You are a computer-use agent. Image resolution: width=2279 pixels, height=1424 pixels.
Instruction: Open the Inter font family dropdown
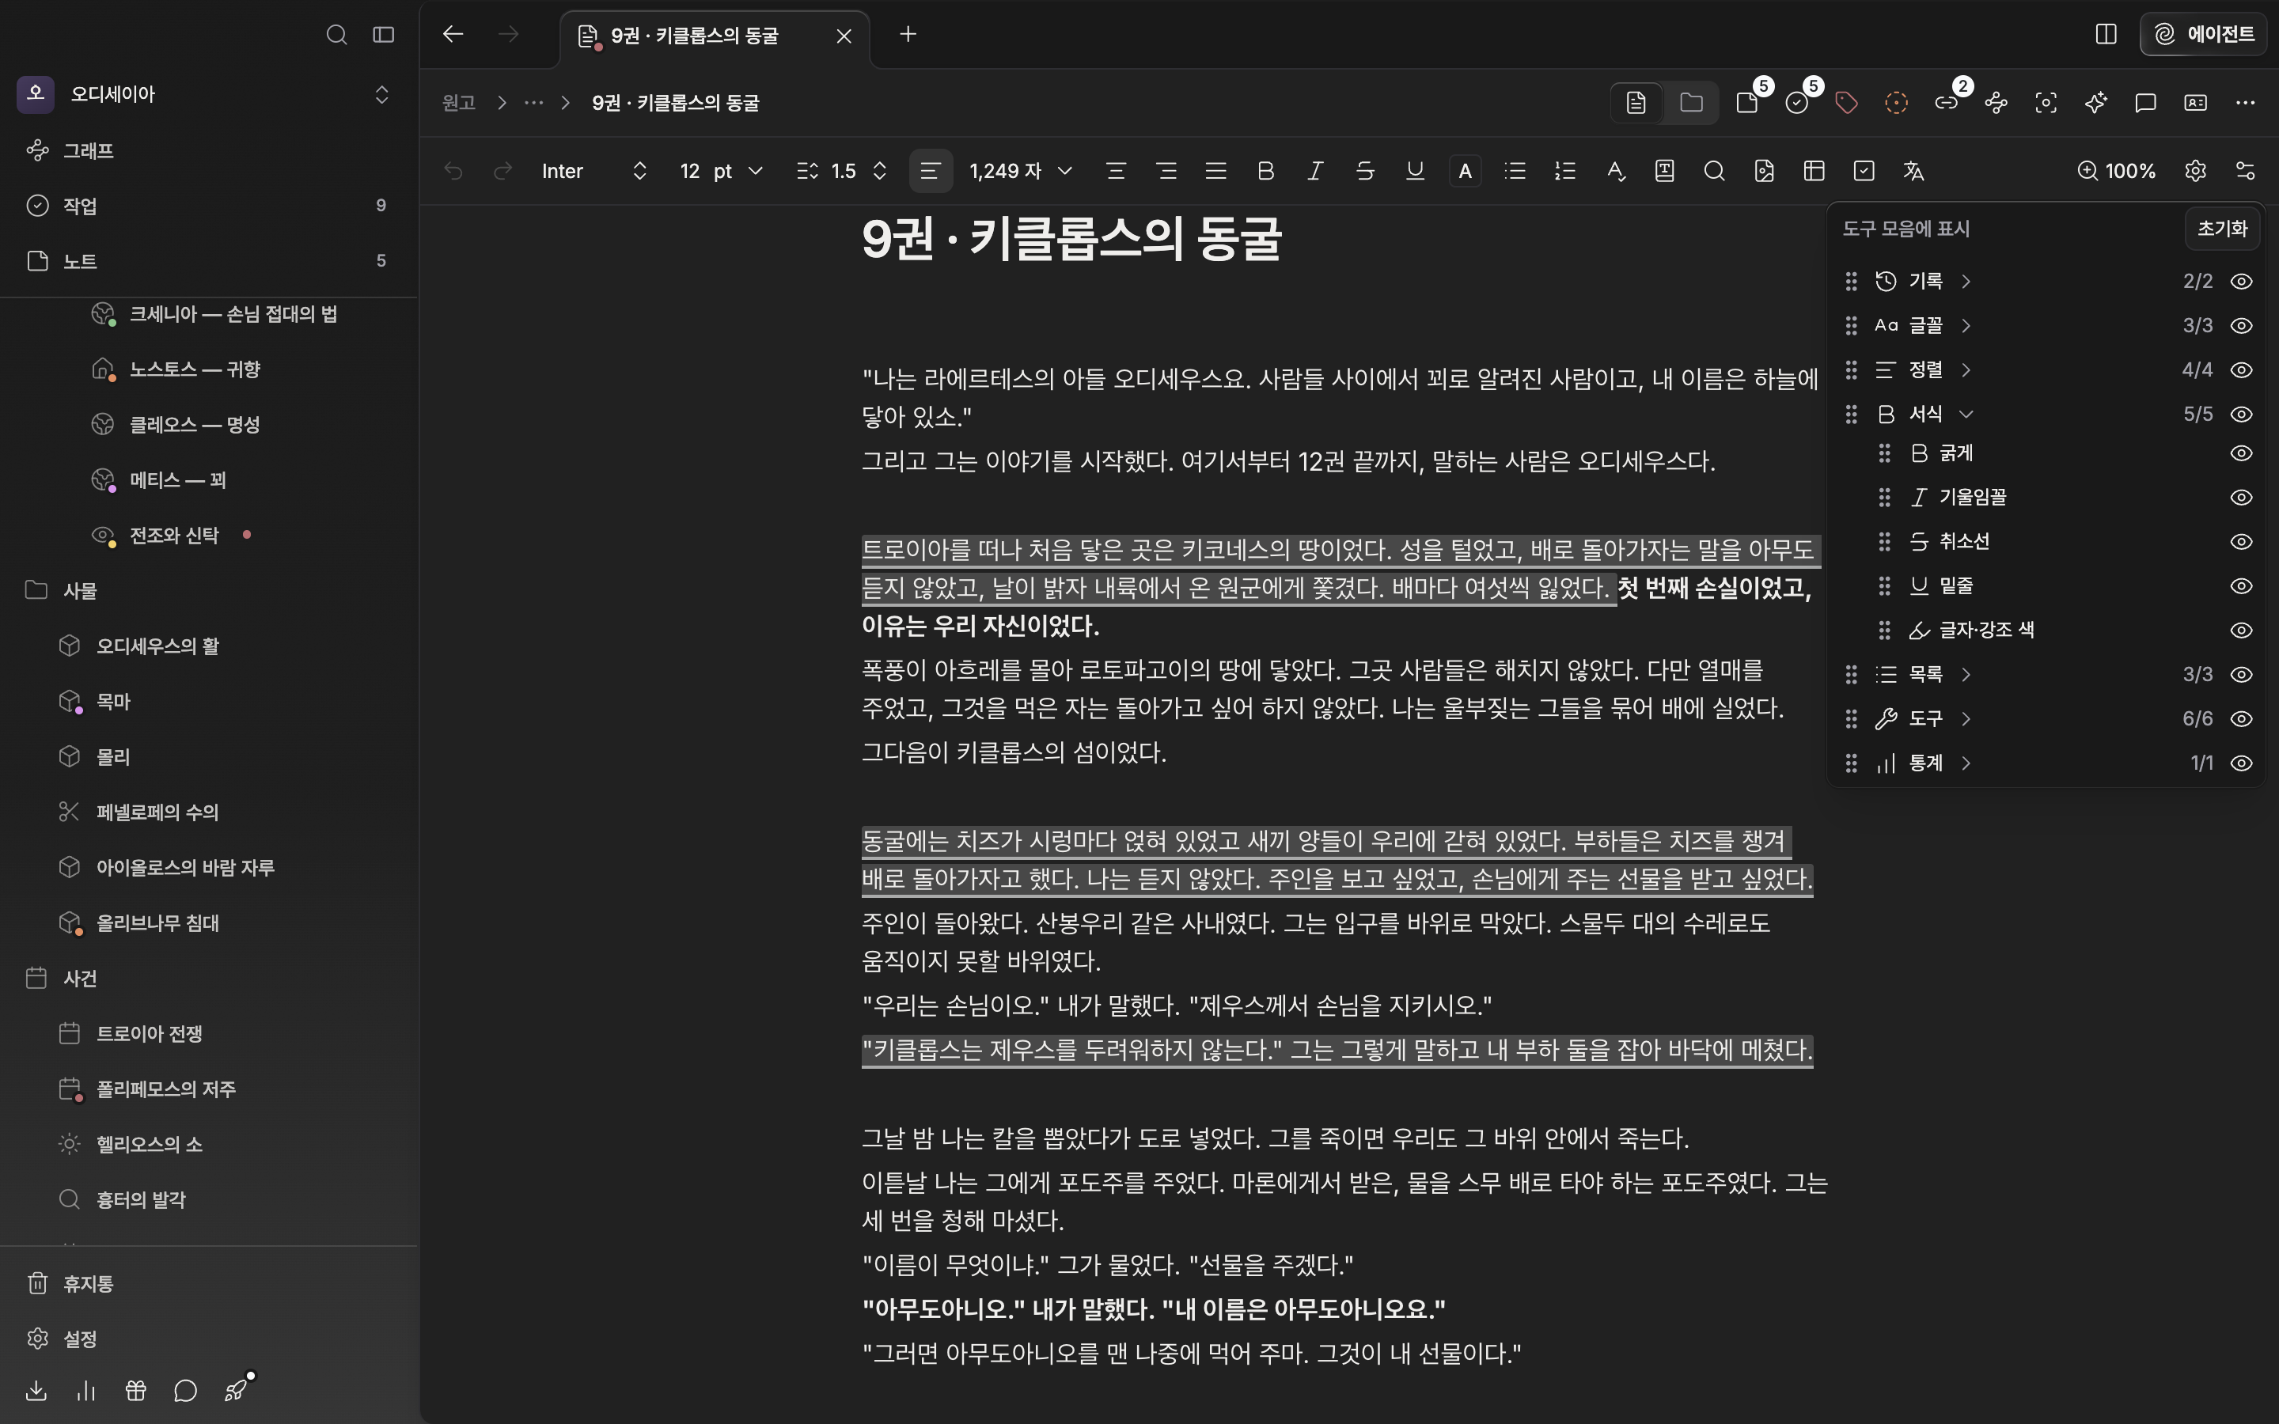tap(594, 172)
